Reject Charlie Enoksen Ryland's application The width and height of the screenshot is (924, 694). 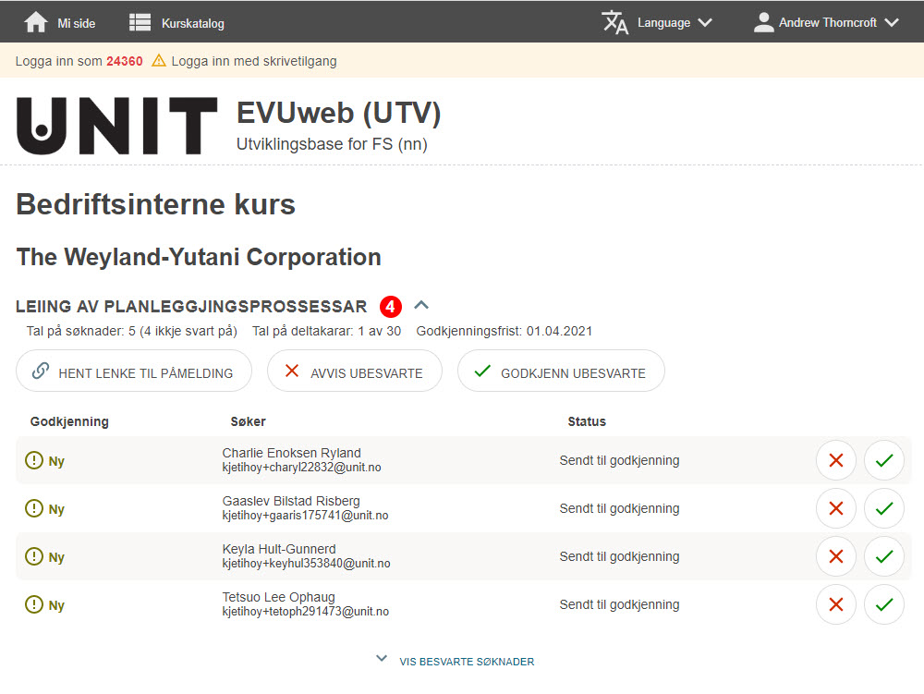coord(835,460)
